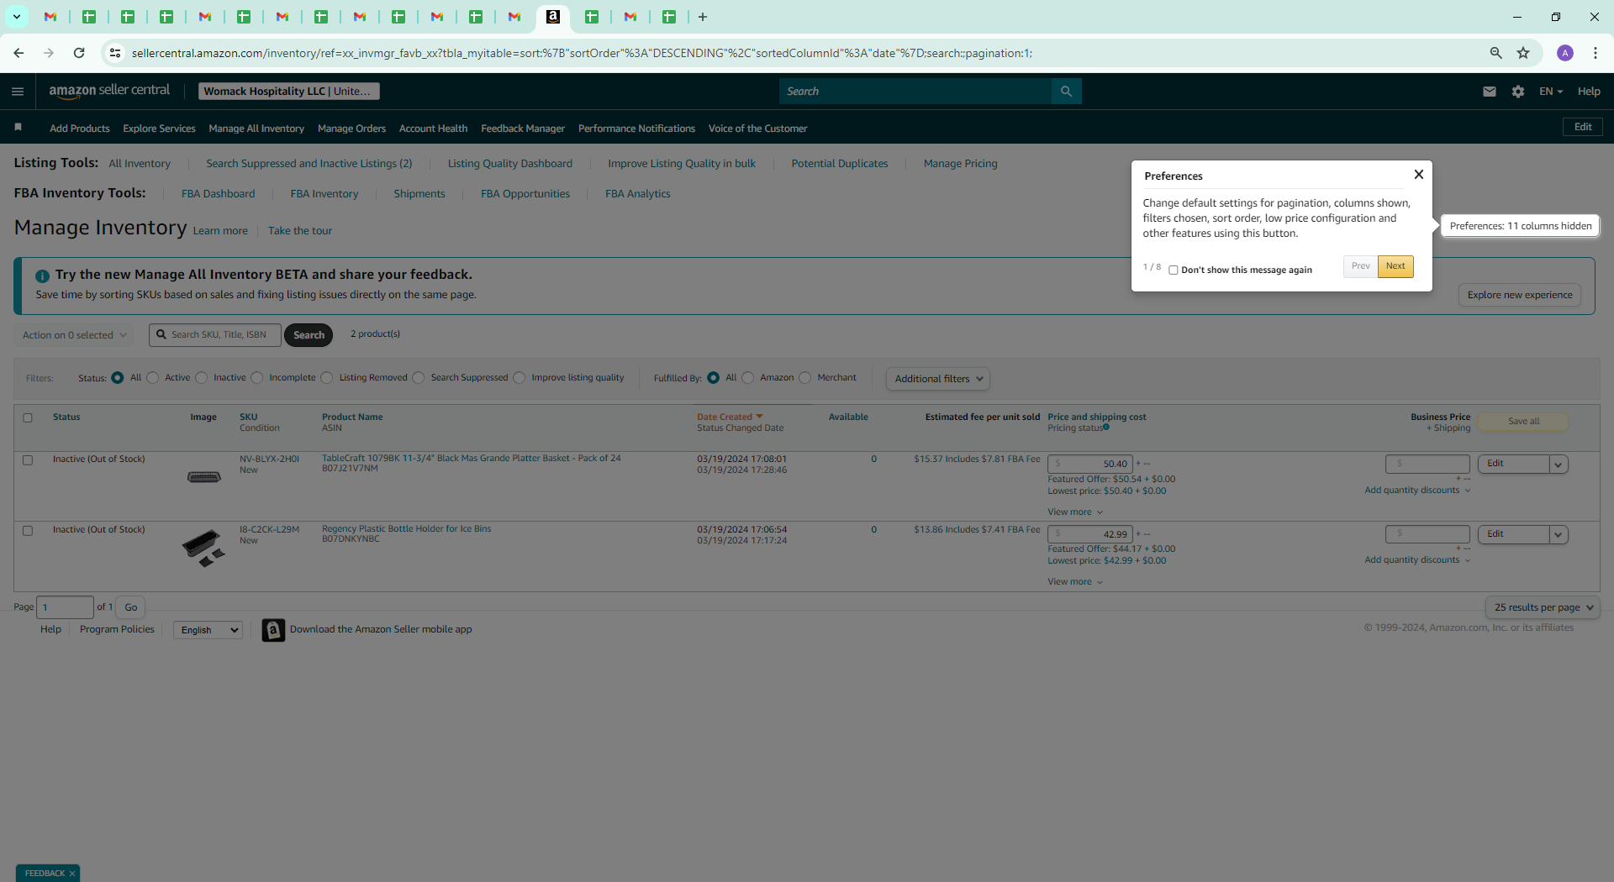Toggle the select-all rows checkbox
Screen dimensions: 1614x882
point(28,417)
